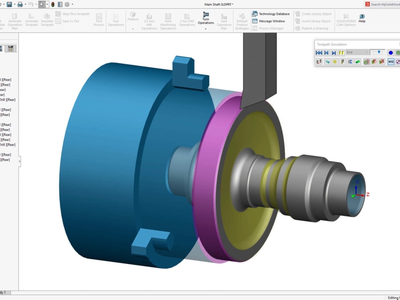This screenshot has height=300, width=400.
Task: Open the Options gear menu
Action: coord(67,4)
